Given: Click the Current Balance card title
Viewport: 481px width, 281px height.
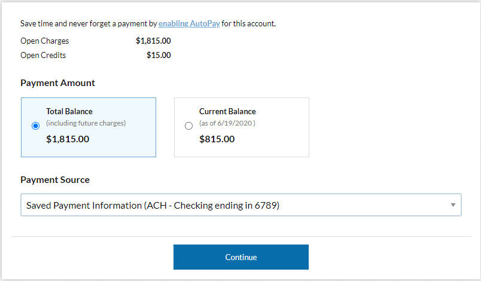Looking at the screenshot, I should tap(227, 111).
